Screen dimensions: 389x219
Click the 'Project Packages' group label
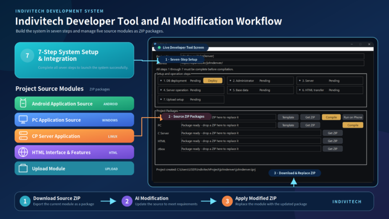(167, 111)
